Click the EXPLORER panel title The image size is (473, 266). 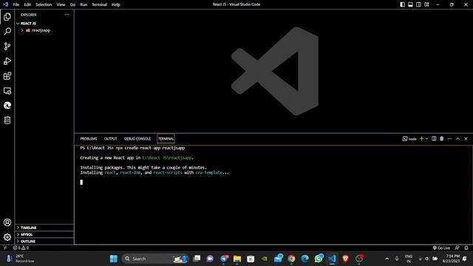(x=29, y=15)
